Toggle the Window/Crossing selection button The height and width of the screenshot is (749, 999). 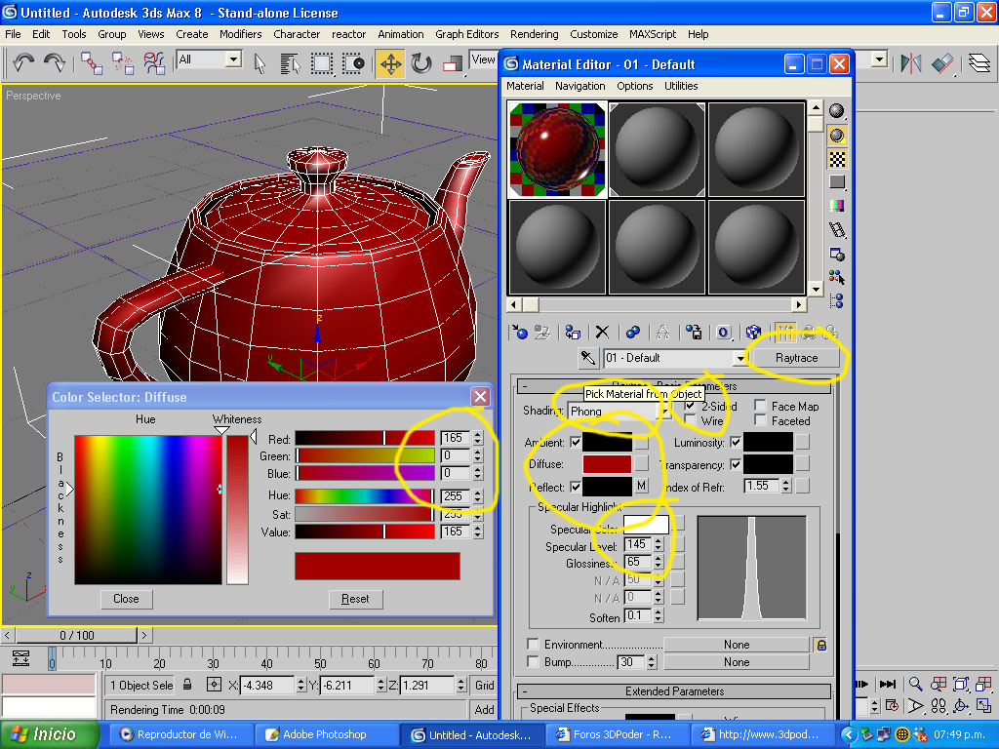pos(353,63)
